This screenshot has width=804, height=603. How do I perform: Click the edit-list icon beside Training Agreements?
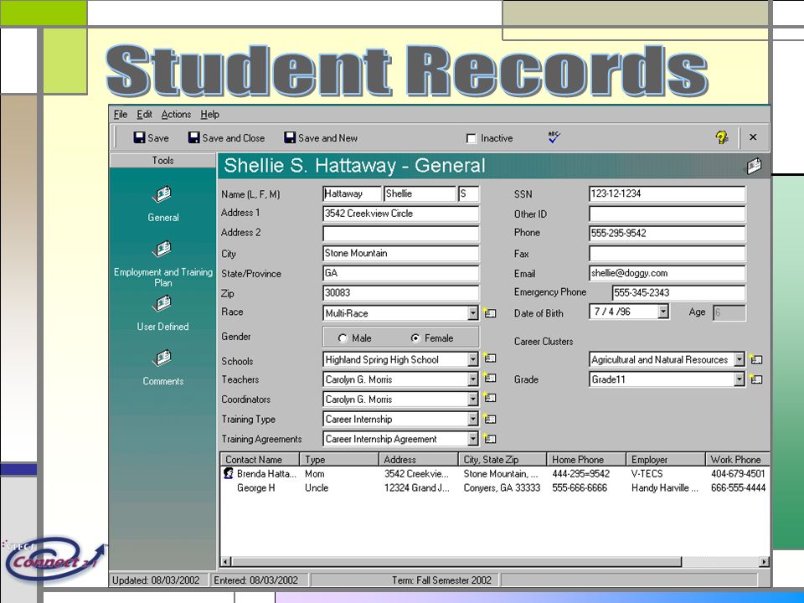coord(490,439)
